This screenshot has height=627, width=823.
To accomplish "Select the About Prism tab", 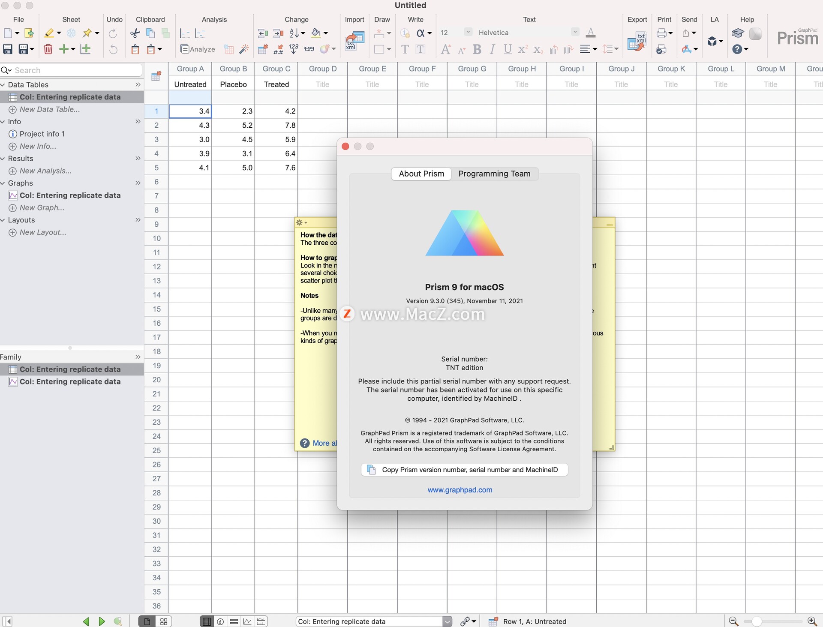I will pos(421,174).
